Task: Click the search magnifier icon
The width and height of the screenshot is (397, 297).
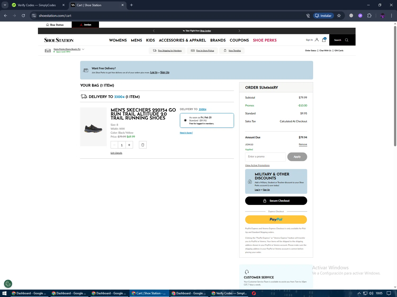Action: point(347,40)
